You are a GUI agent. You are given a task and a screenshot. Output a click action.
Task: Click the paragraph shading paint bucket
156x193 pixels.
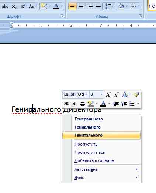[x=121, y=6]
